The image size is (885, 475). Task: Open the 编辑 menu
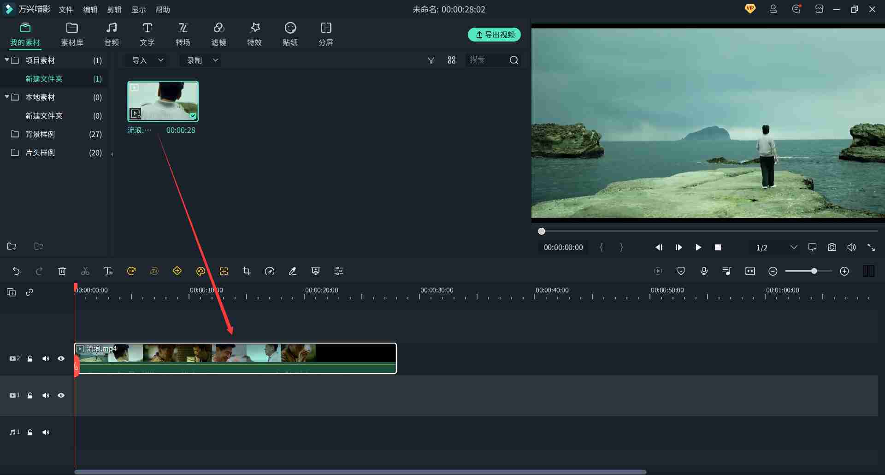pos(90,9)
